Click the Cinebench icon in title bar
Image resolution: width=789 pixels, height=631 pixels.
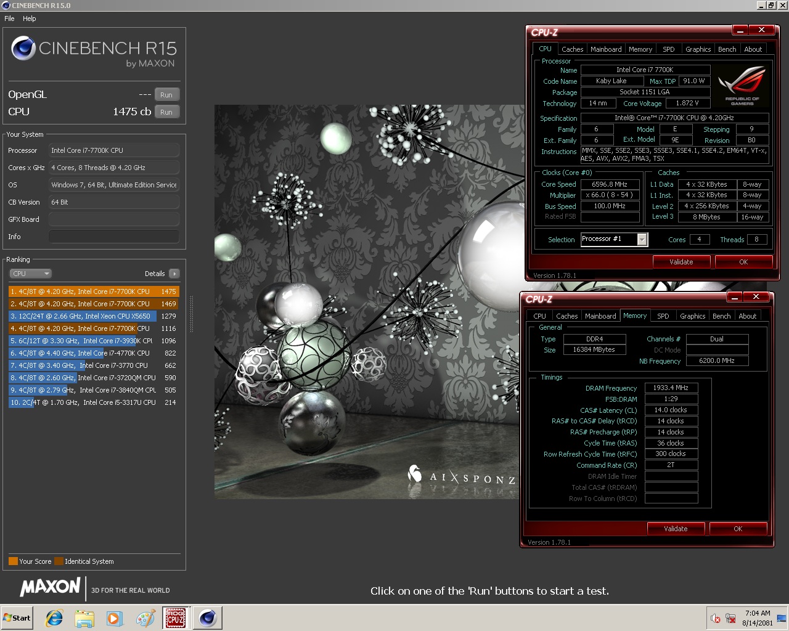[6, 5]
